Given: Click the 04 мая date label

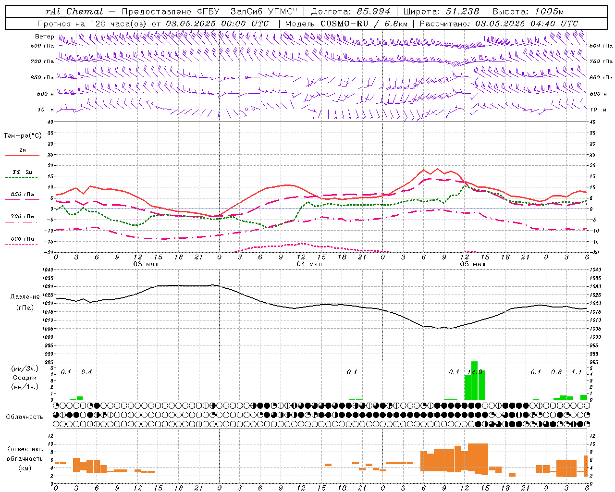Looking at the screenshot, I should click(309, 264).
